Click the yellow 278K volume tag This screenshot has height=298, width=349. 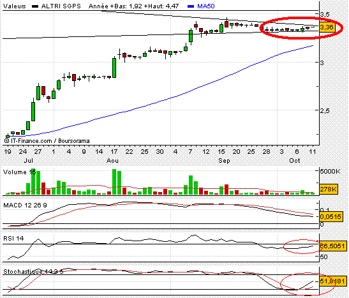tap(329, 190)
